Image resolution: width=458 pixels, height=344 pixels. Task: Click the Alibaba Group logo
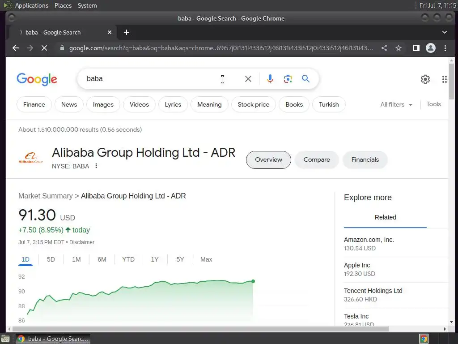tap(31, 158)
